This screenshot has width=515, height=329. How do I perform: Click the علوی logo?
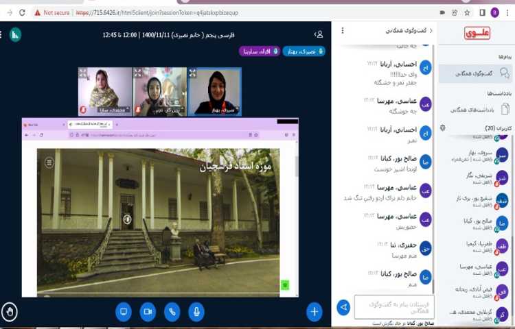point(477,33)
